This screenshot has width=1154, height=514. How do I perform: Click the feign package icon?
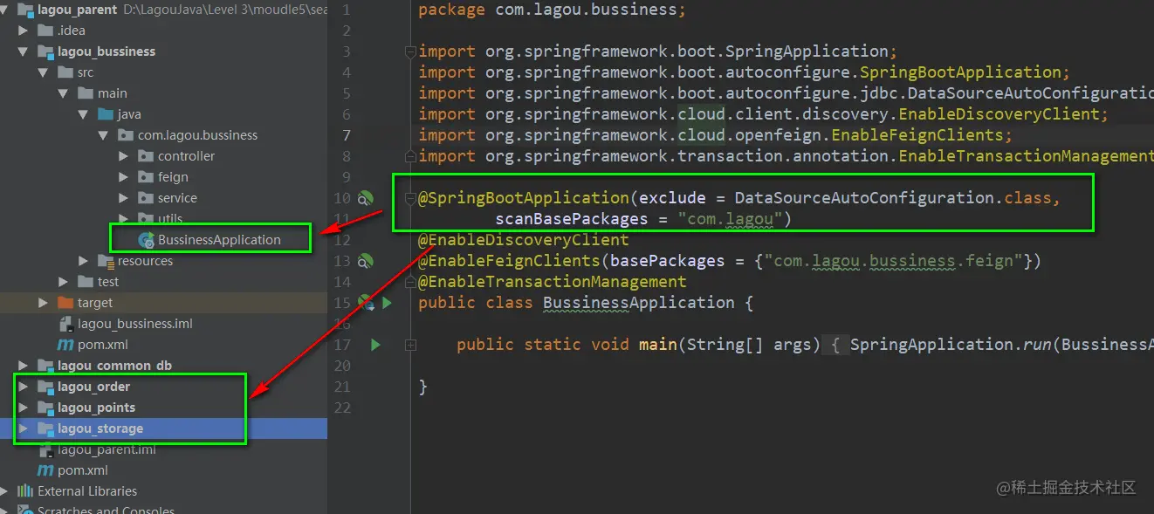[146, 177]
